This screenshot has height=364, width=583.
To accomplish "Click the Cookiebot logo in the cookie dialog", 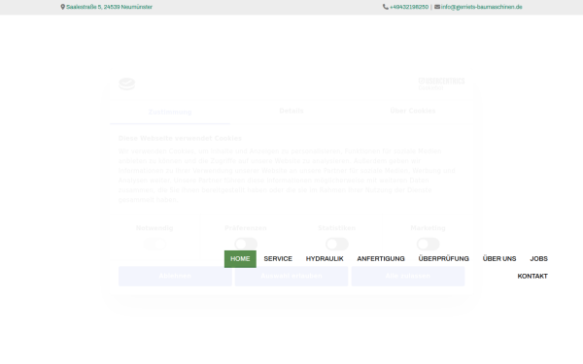I will (x=126, y=83).
